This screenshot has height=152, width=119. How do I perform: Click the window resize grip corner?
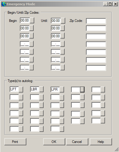pyautogui.click(x=116, y=149)
